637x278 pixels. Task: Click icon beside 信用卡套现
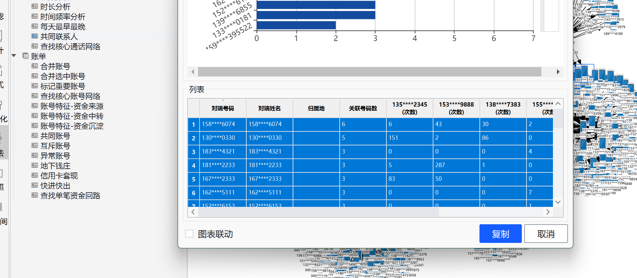[x=35, y=175]
